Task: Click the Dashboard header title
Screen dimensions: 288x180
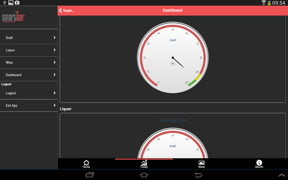Action: point(172,10)
